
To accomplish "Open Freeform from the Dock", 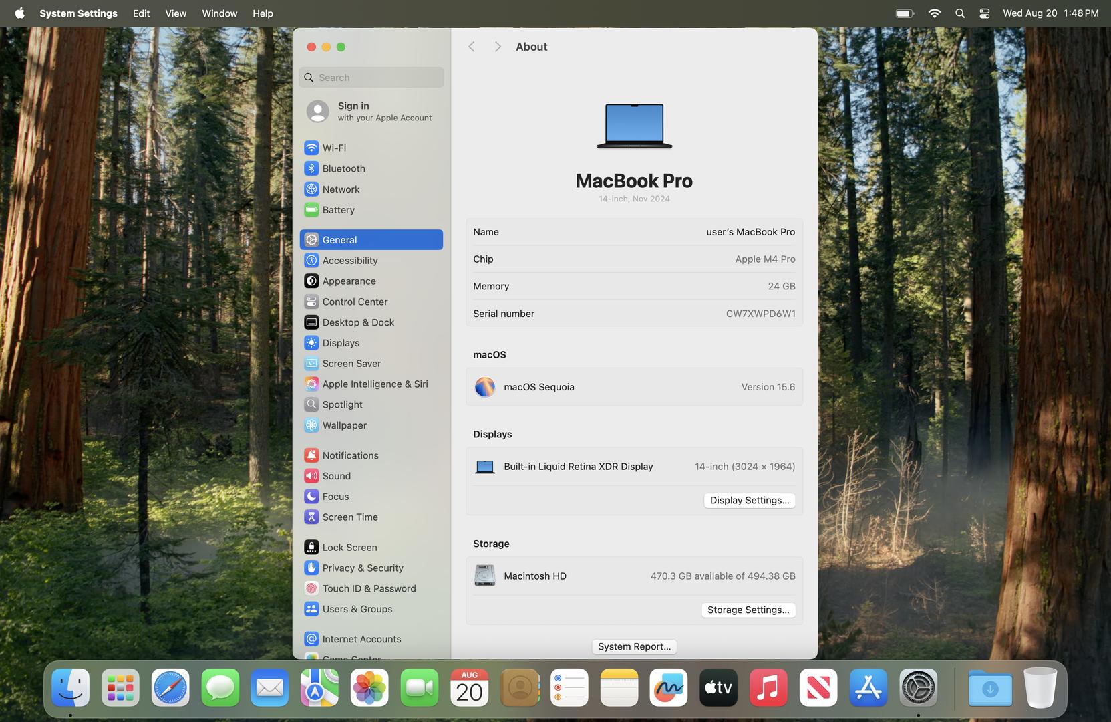I will 669,687.
